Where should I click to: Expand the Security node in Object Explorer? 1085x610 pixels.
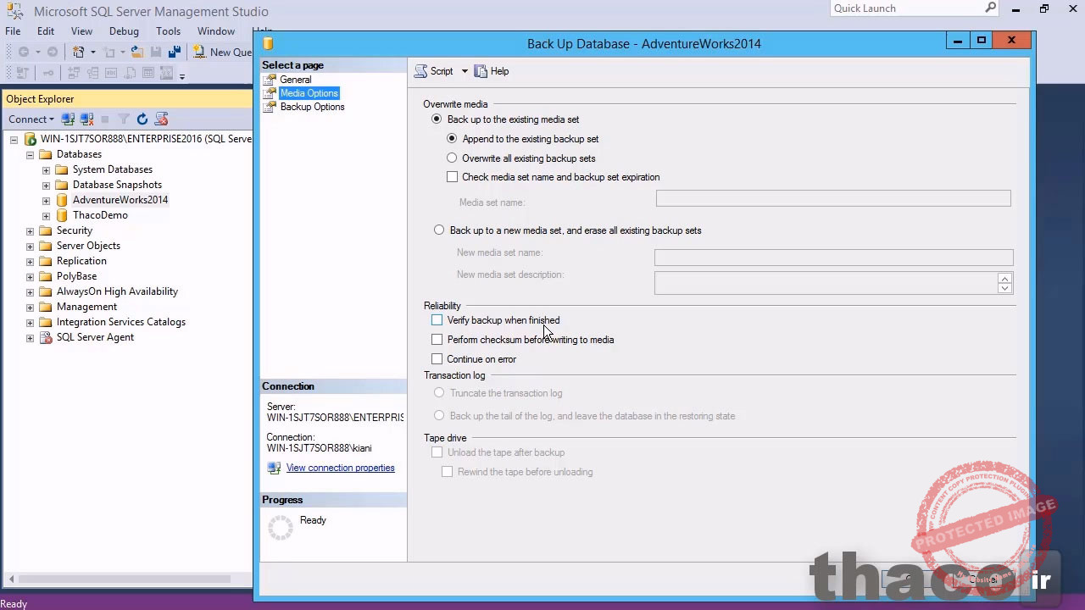tap(31, 230)
